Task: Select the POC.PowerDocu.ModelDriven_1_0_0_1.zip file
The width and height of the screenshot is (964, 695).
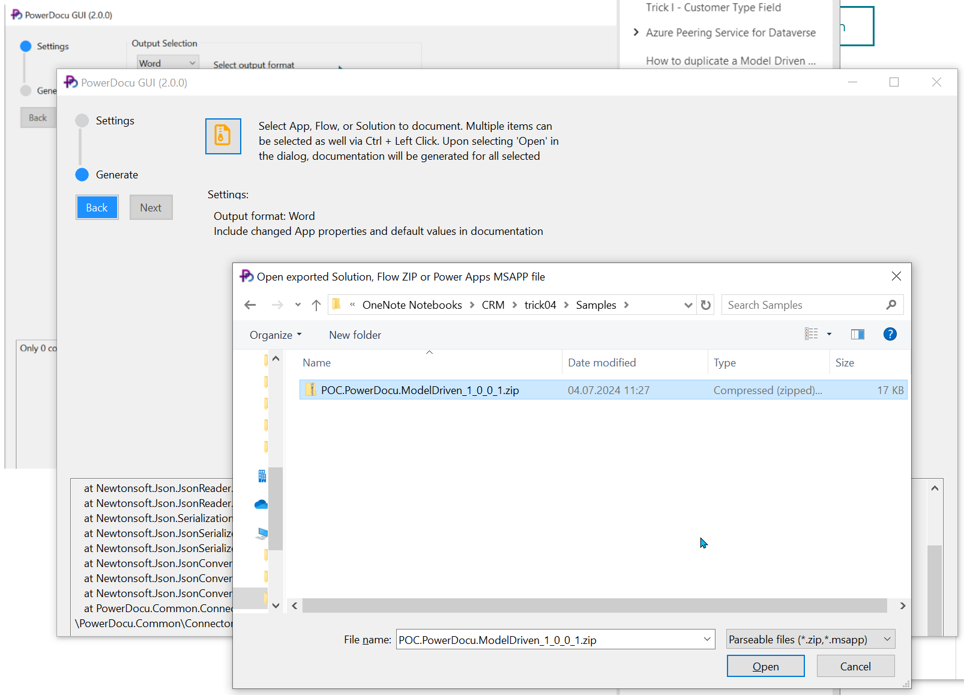Action: tap(603, 390)
